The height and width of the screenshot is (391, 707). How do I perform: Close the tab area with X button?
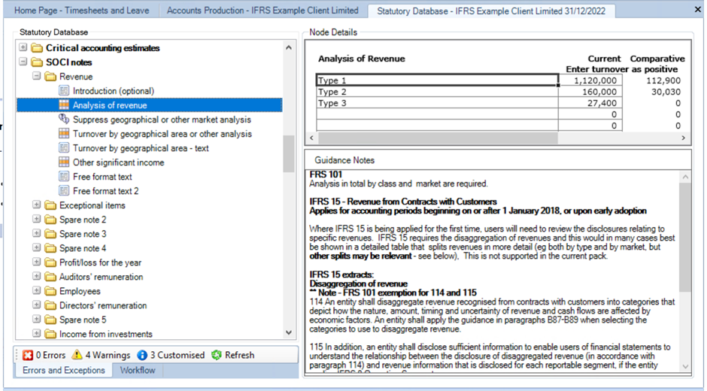[697, 10]
